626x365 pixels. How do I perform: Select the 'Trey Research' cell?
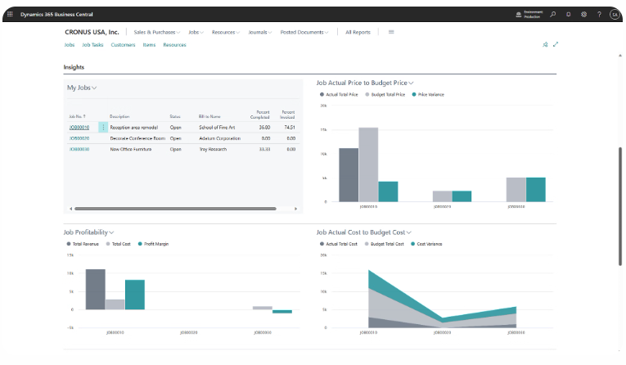pyautogui.click(x=213, y=149)
